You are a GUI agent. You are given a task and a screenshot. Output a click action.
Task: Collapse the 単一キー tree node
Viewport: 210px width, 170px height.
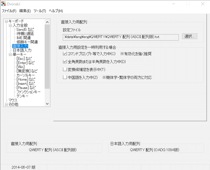pos(10,54)
